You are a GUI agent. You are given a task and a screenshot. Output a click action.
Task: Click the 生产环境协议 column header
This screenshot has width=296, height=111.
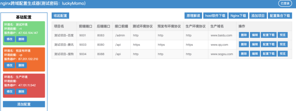[x=196, y=27]
